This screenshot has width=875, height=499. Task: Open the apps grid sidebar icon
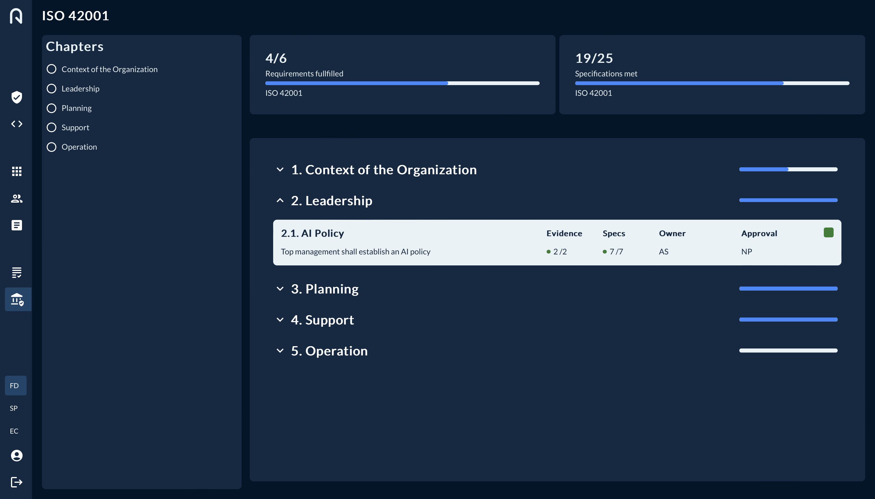click(16, 171)
